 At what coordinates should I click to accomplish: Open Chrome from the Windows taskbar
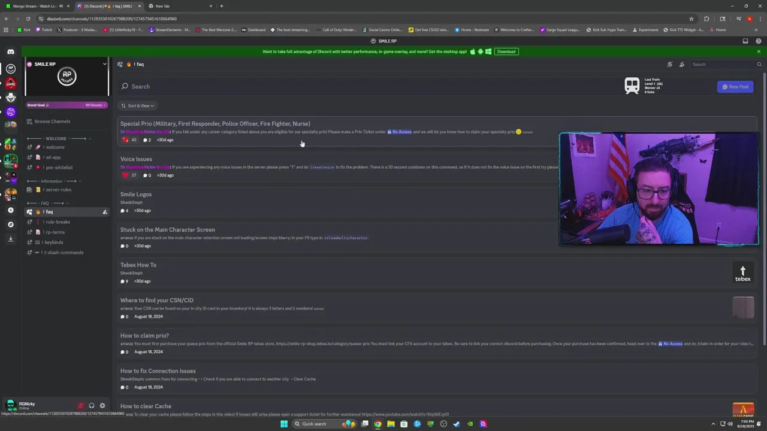378,424
